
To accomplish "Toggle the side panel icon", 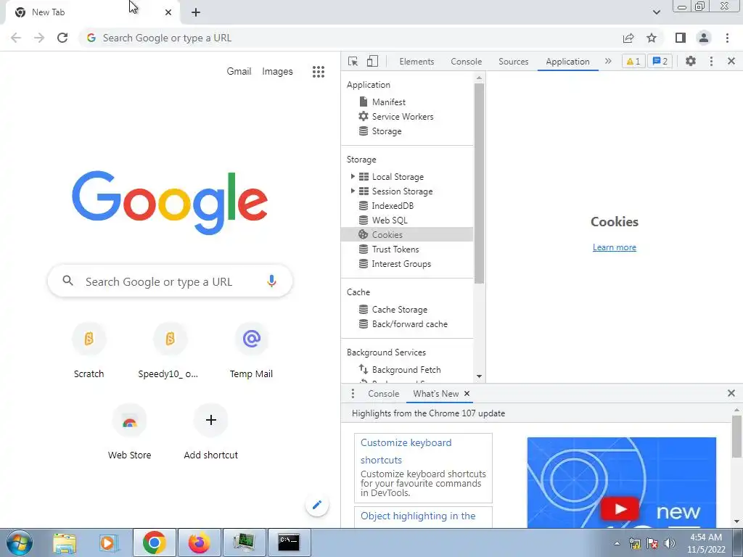I will click(681, 38).
